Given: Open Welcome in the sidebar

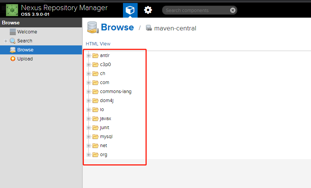Looking at the screenshot, I should tap(27, 32).
